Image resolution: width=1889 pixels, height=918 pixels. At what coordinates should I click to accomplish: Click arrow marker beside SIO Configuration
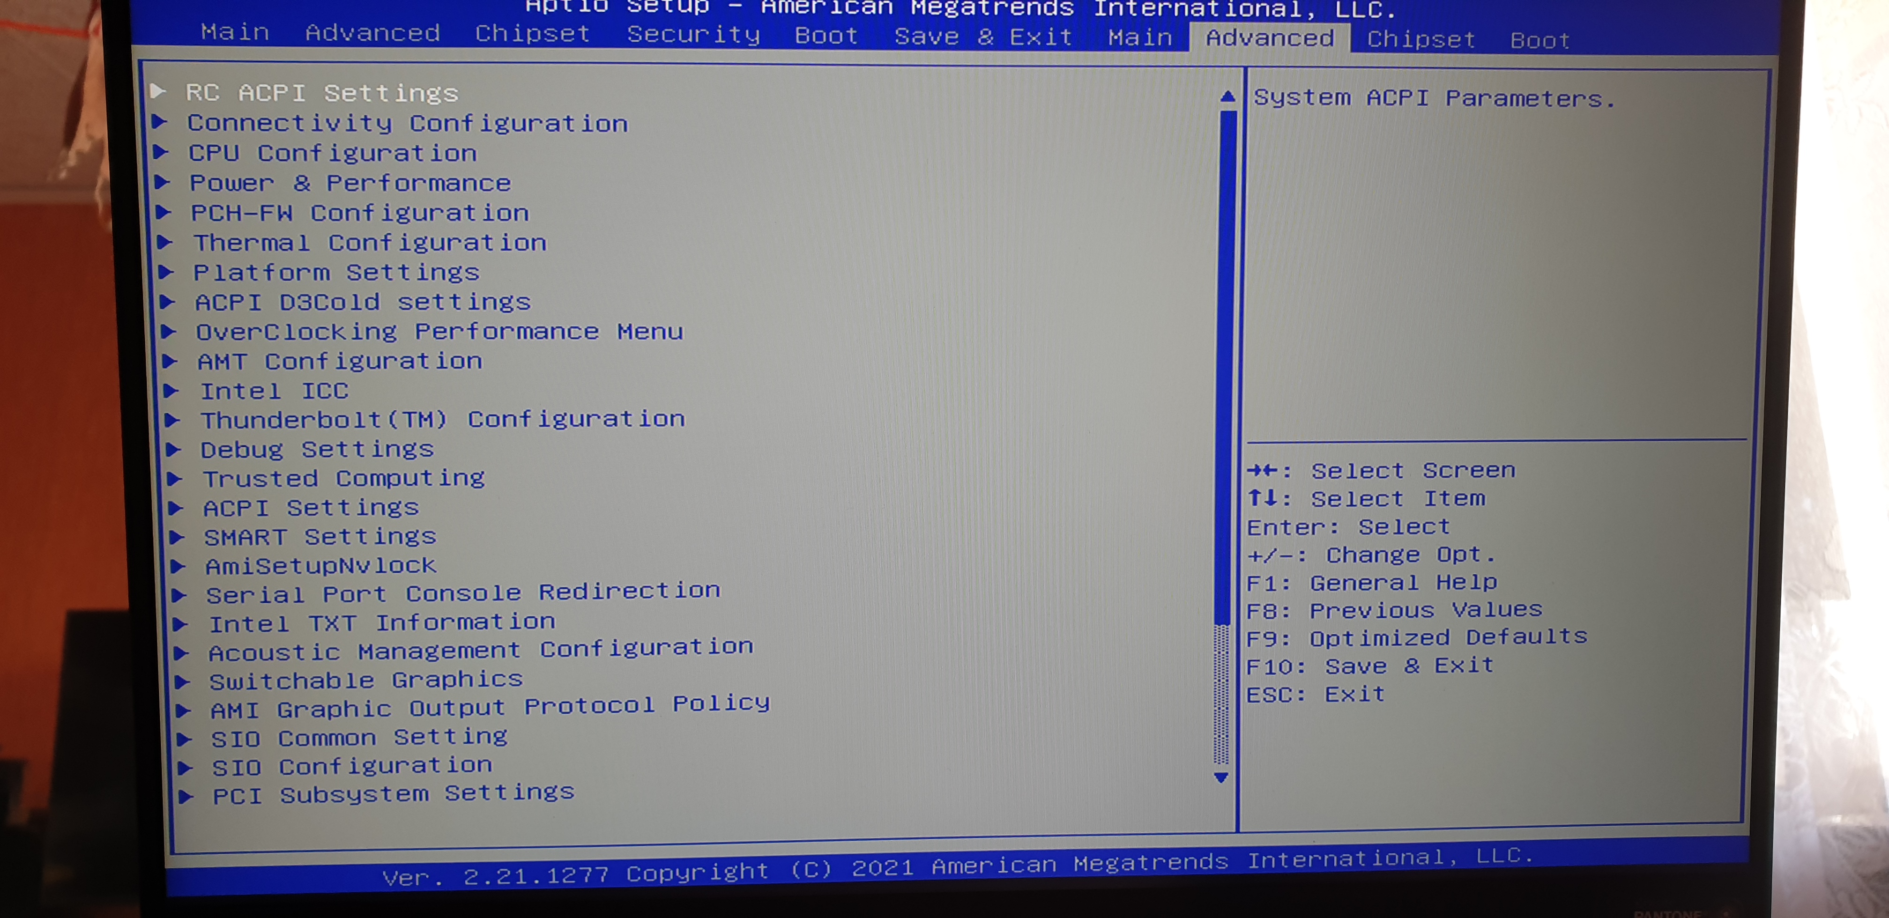tap(186, 768)
